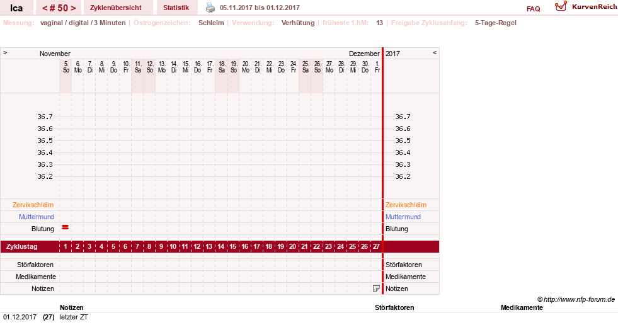Click the printer icon
618x332 pixels.
210,8
